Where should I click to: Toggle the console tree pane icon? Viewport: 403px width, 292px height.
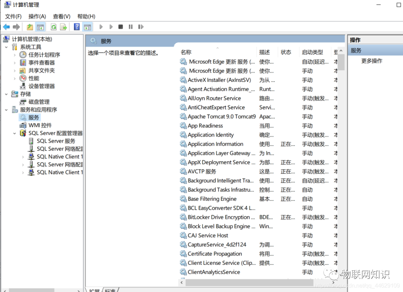pos(40,27)
